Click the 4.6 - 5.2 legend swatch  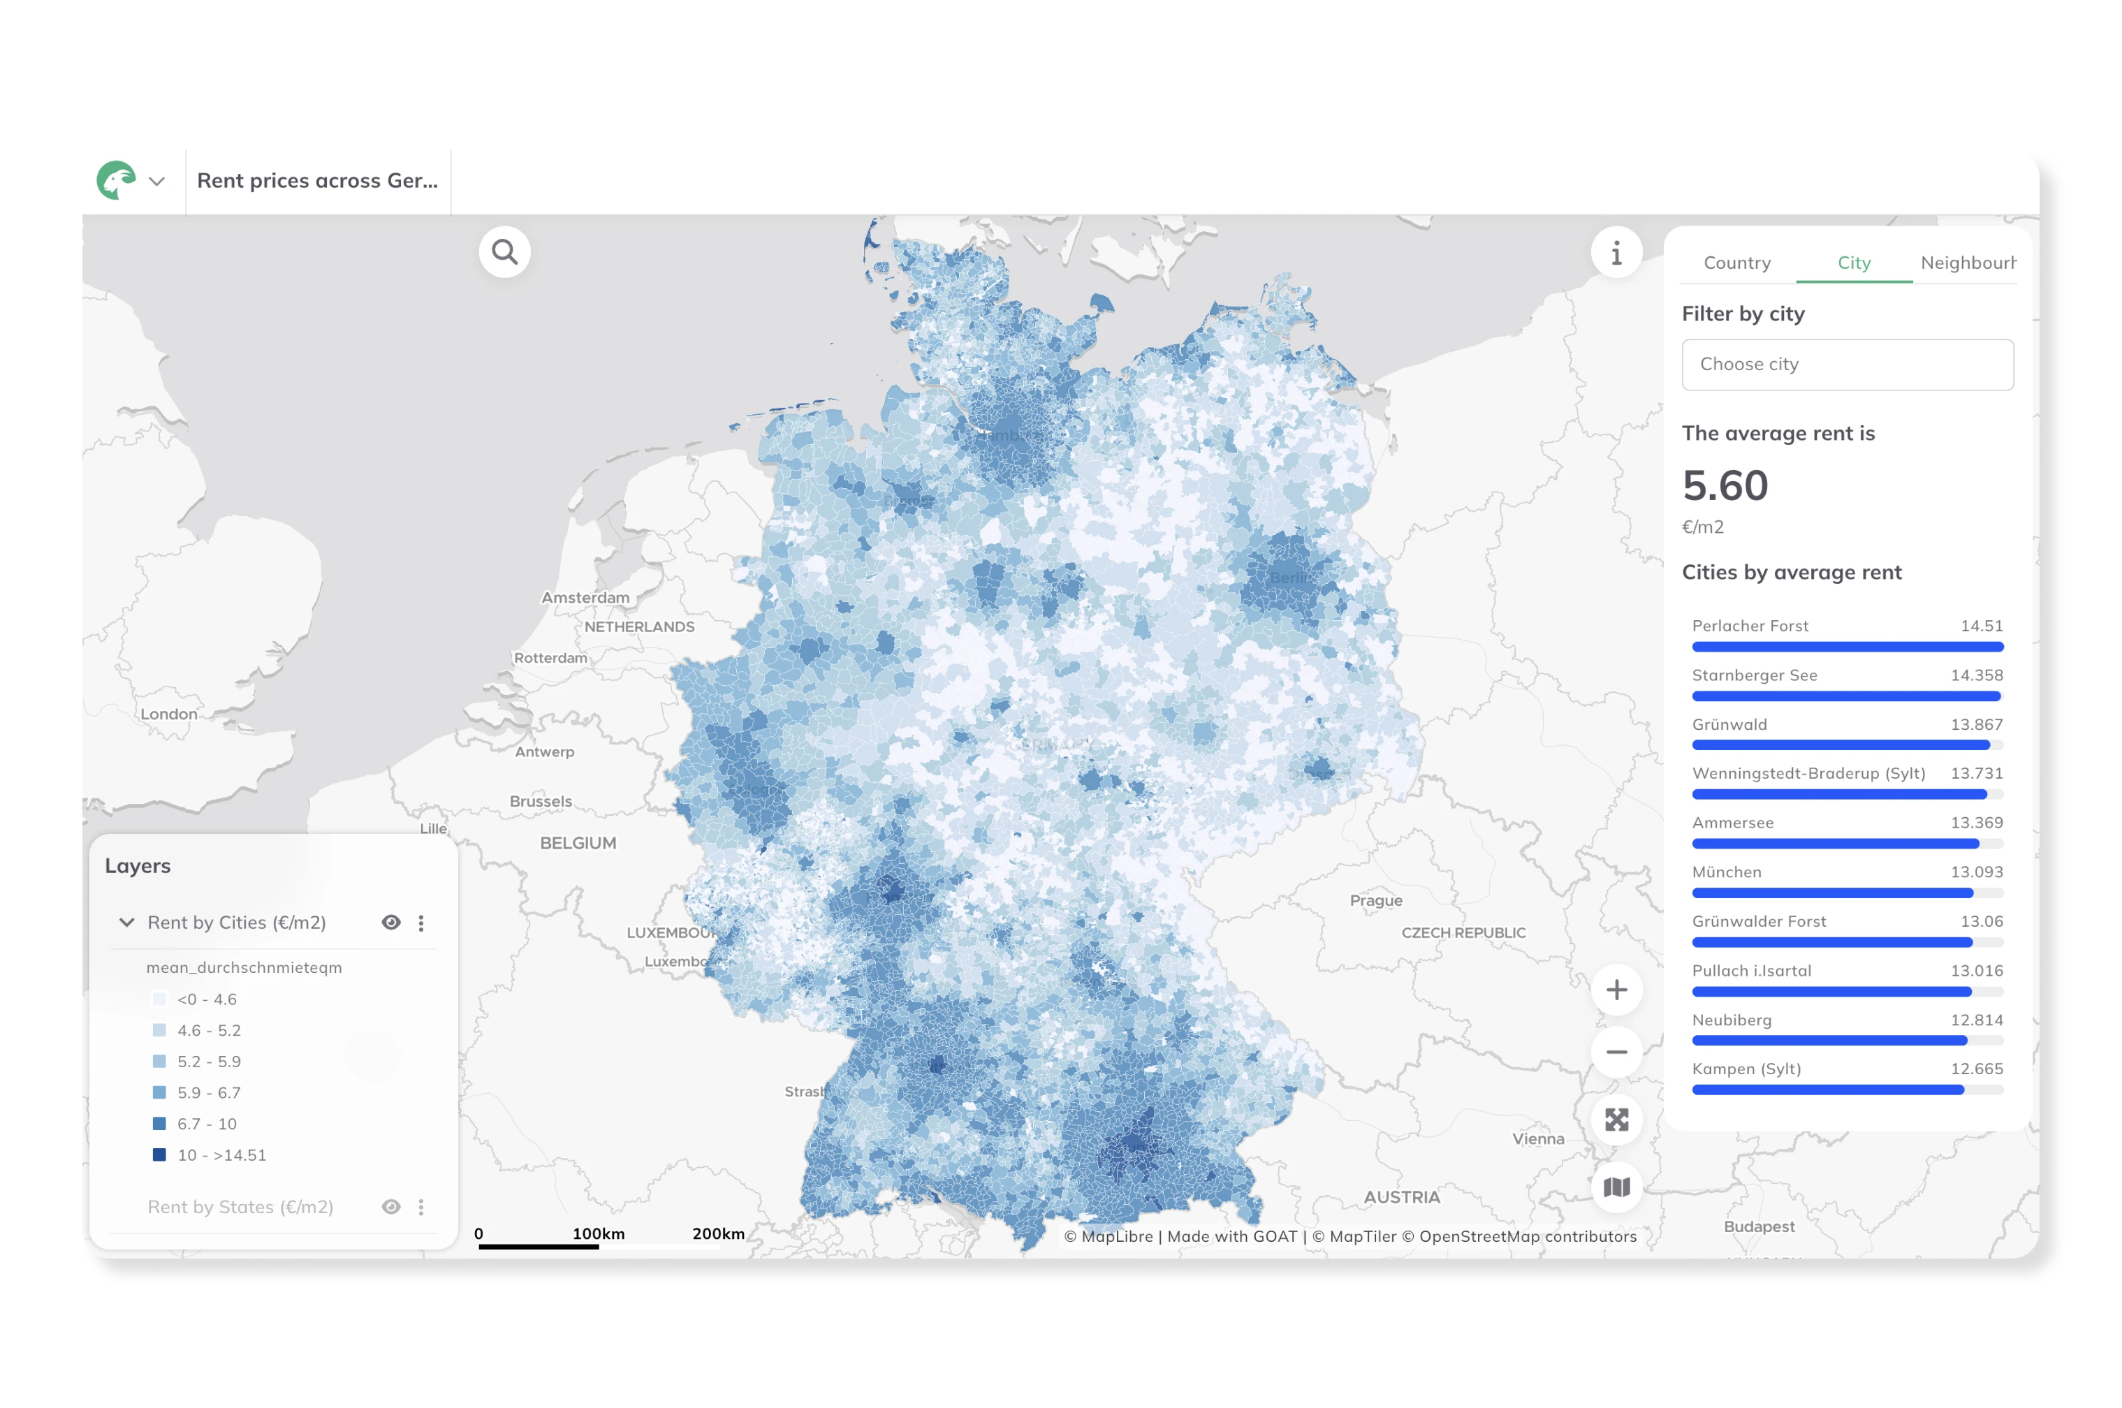tap(160, 1030)
